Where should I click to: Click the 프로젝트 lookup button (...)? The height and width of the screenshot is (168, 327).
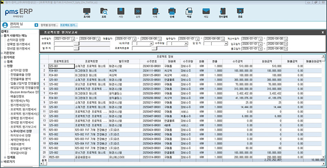click(x=76, y=43)
